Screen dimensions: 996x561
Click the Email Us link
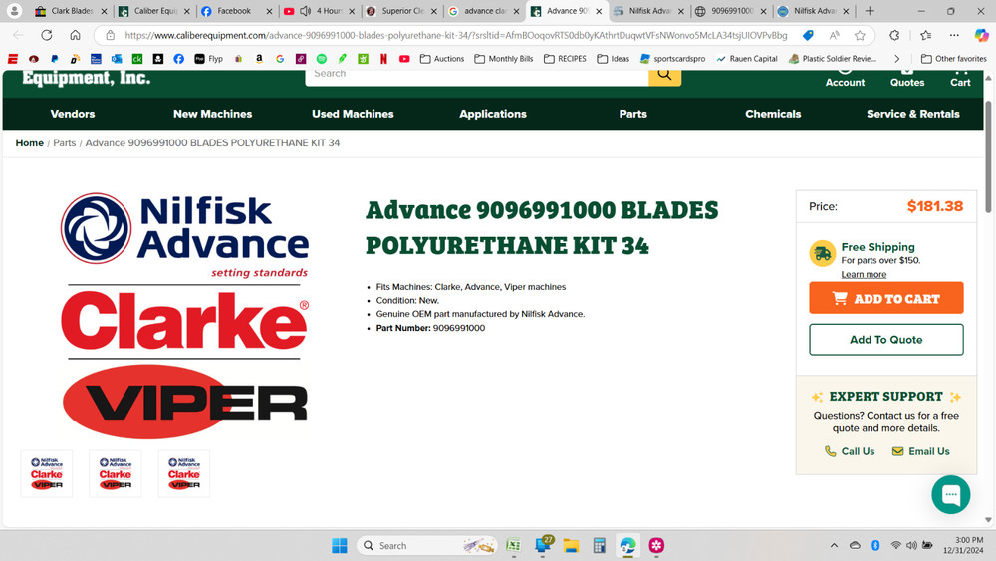[921, 451]
